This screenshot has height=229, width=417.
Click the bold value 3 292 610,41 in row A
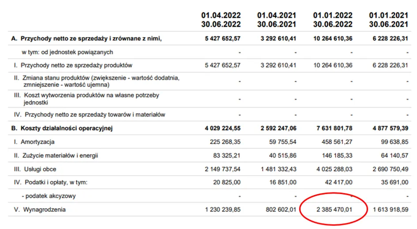pos(278,38)
